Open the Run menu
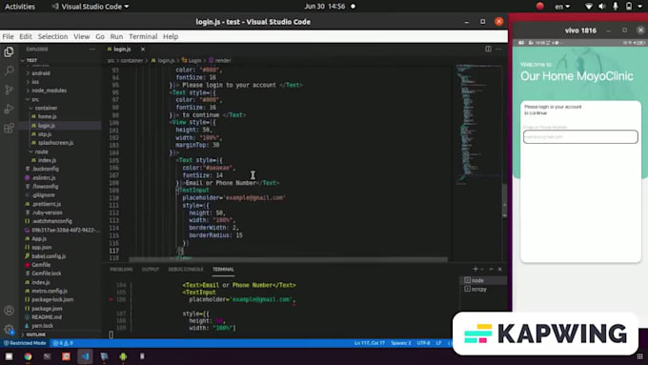 point(116,36)
